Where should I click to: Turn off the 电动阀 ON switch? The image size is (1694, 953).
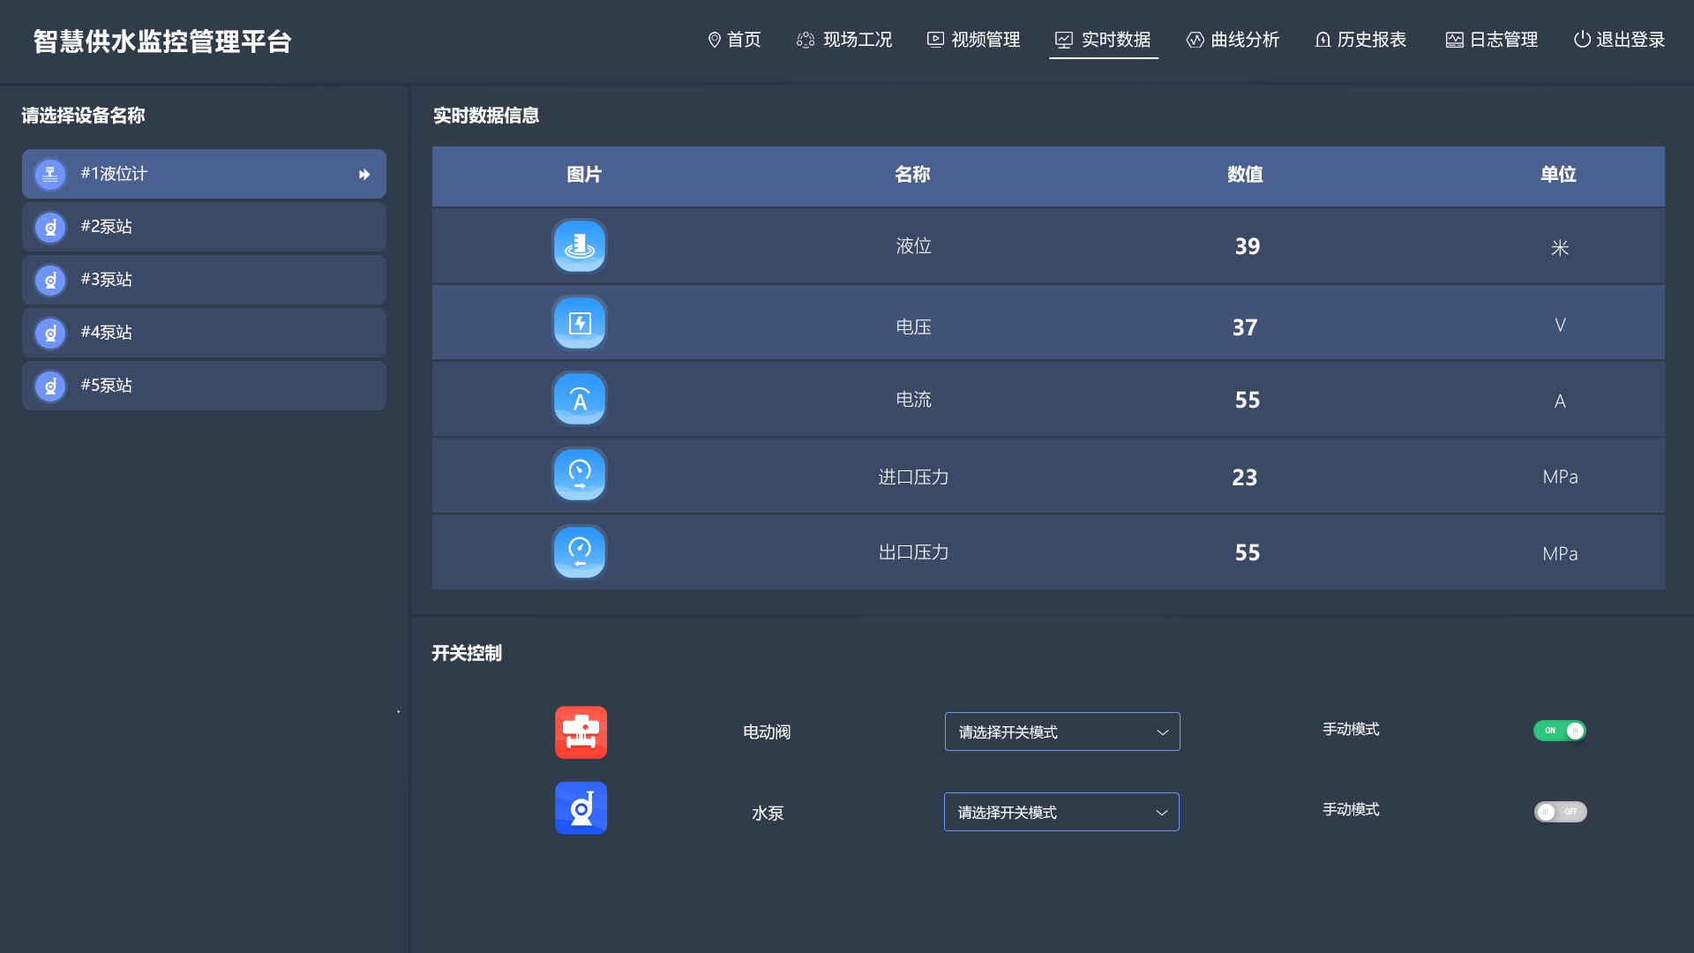click(1559, 731)
